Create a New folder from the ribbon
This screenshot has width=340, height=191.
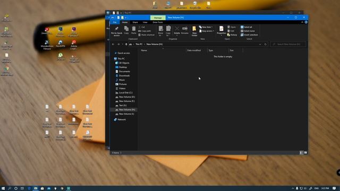(x=194, y=31)
